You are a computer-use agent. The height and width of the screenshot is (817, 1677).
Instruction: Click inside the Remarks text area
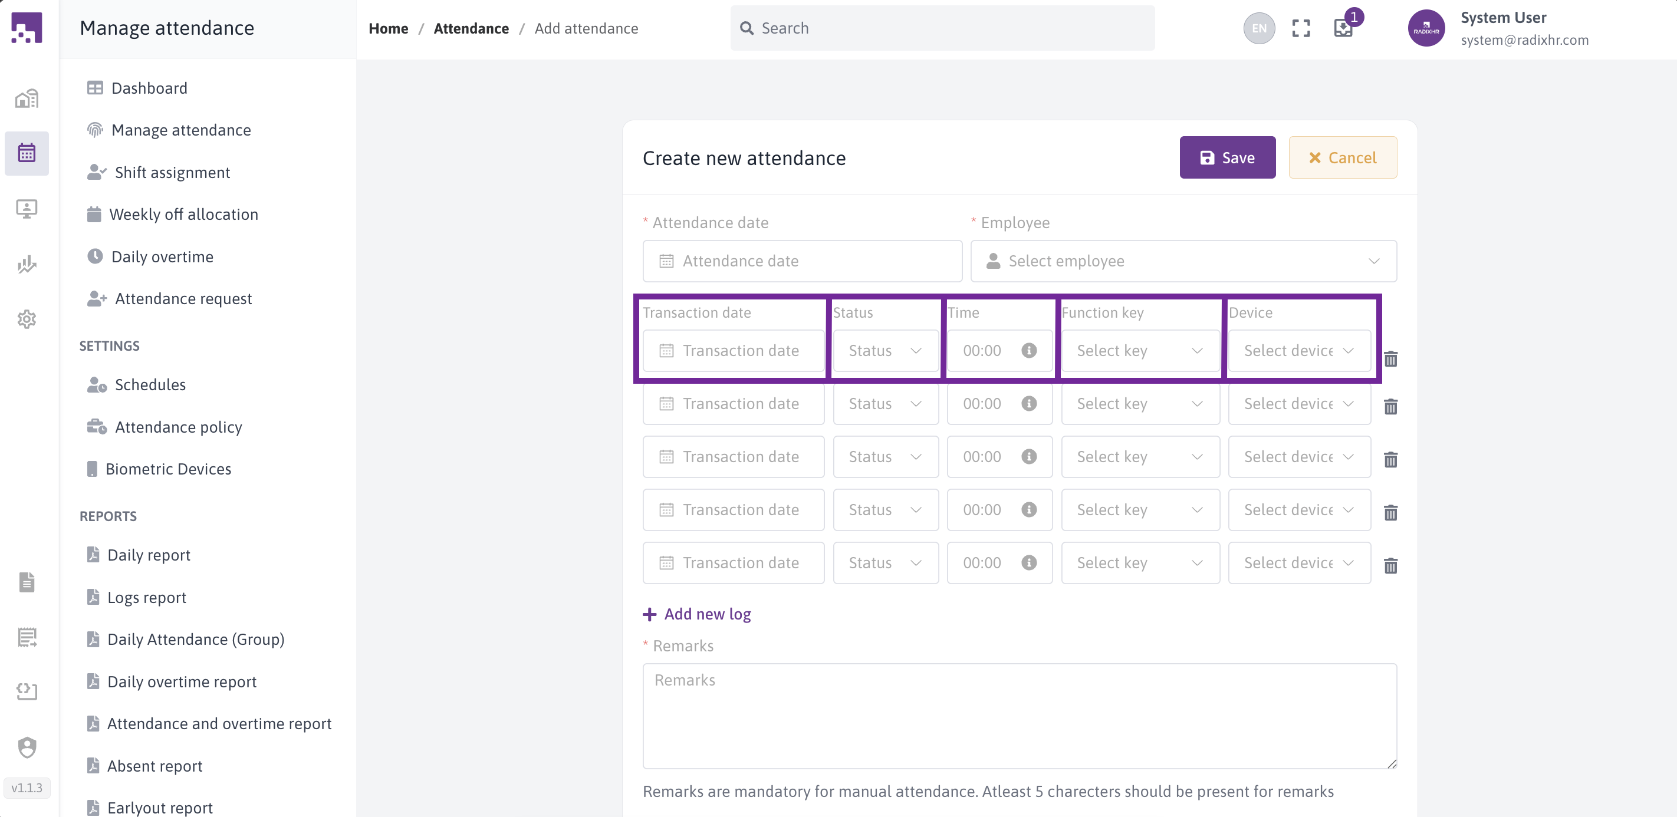click(x=1019, y=716)
